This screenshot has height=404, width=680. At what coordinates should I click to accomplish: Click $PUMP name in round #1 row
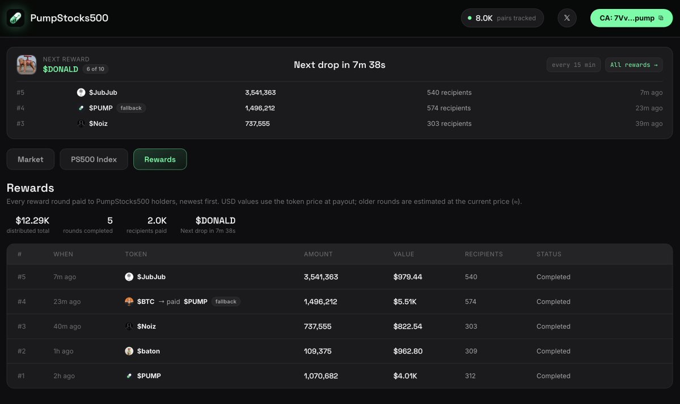point(149,376)
